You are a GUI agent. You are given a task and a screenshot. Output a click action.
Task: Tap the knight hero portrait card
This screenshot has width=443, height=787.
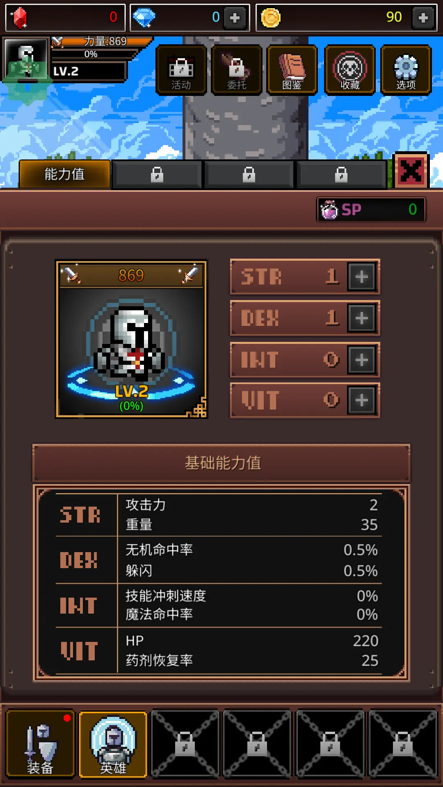[x=131, y=339]
